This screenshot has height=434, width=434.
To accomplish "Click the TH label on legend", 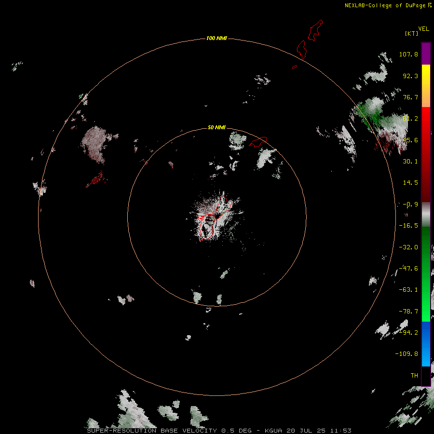I will click(414, 376).
